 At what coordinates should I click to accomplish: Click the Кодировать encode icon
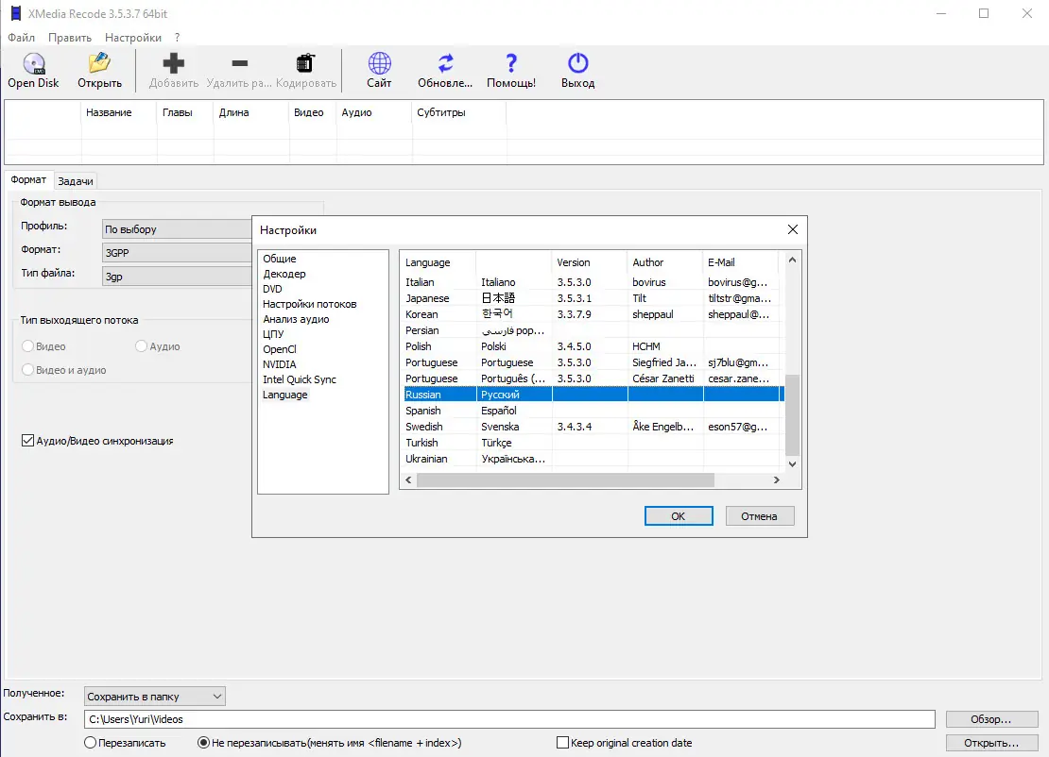(303, 62)
